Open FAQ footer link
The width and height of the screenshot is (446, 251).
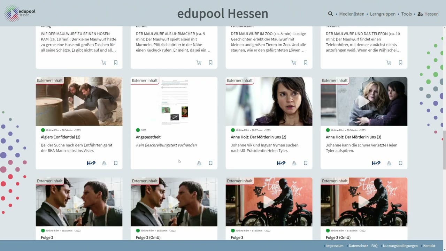[375, 246]
